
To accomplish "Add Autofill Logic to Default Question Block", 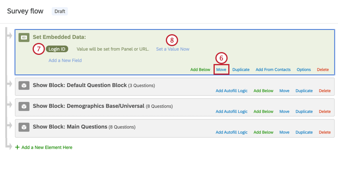I will click(231, 91).
